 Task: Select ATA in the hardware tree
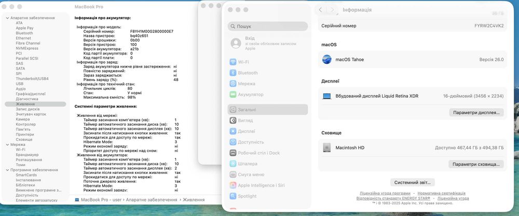click(19, 23)
